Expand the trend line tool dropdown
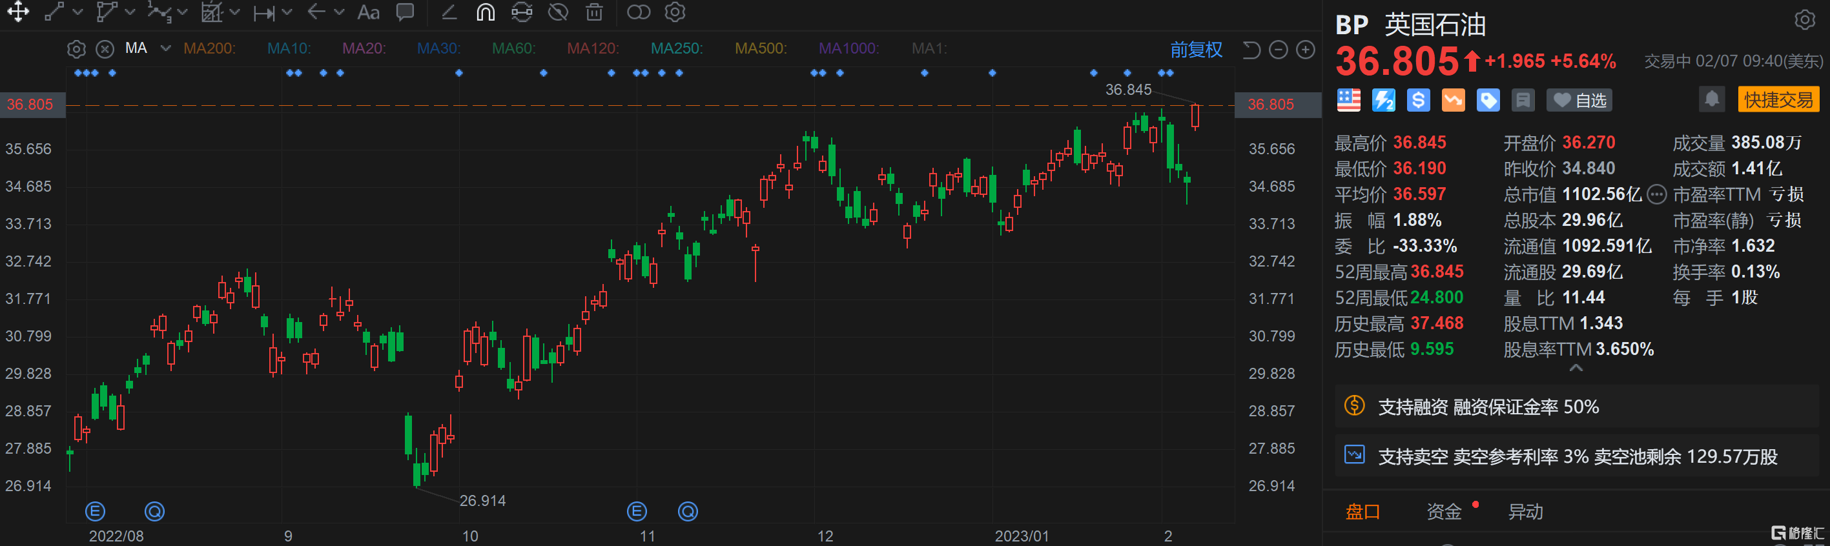Image resolution: width=1830 pixels, height=546 pixels. 77,12
